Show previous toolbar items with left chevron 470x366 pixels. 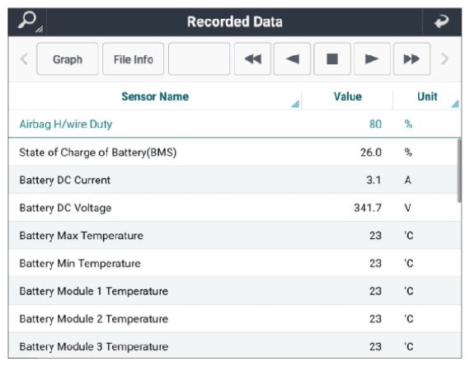coord(24,59)
